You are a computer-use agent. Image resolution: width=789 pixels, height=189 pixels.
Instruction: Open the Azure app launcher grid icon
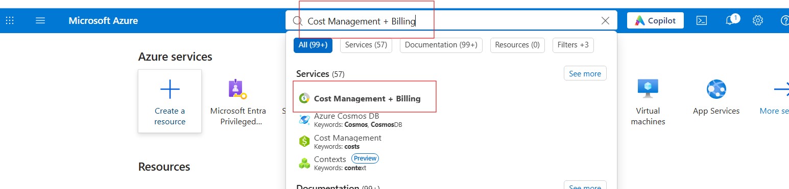[x=10, y=21]
